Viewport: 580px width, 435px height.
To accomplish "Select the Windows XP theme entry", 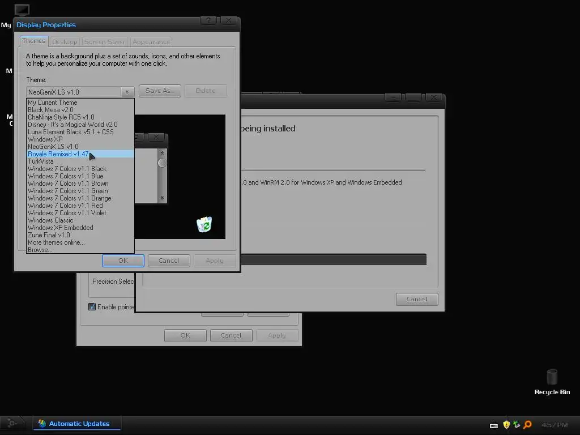I will coord(80,139).
